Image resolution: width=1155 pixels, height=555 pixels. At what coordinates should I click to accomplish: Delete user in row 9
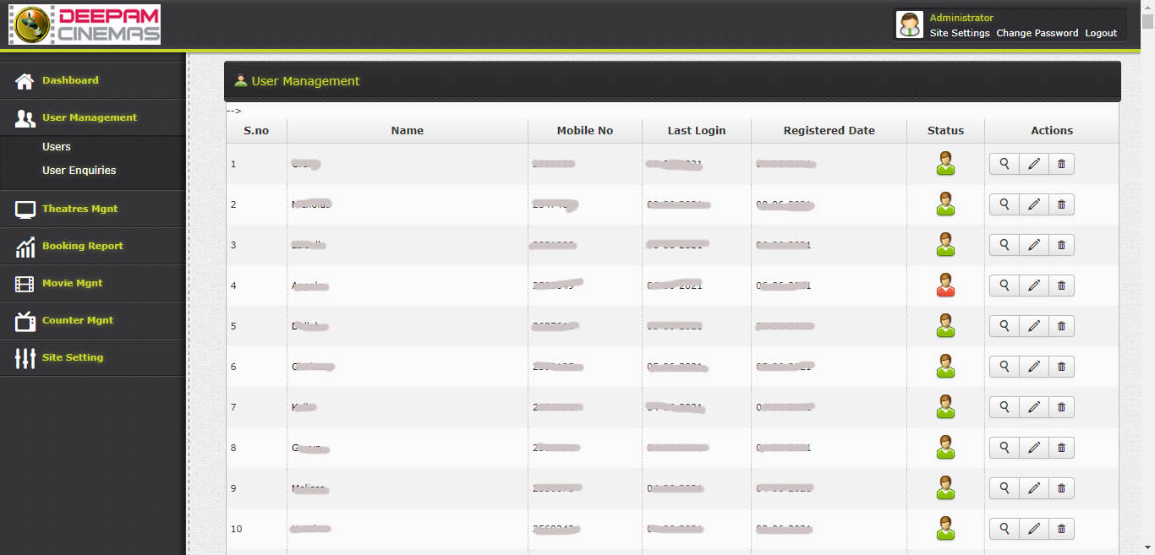click(x=1061, y=488)
